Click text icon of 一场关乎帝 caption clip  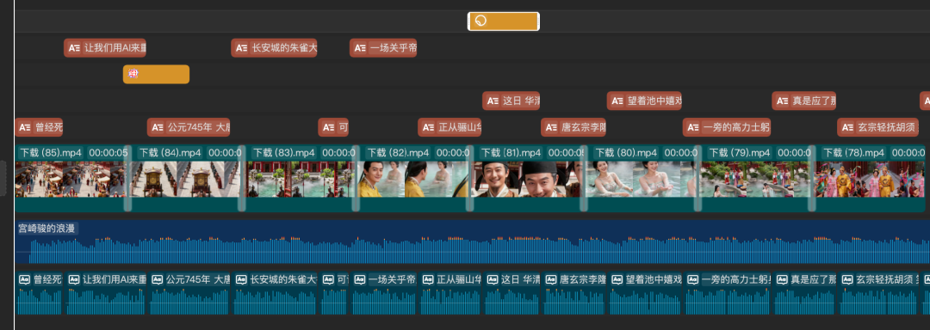coord(360,48)
